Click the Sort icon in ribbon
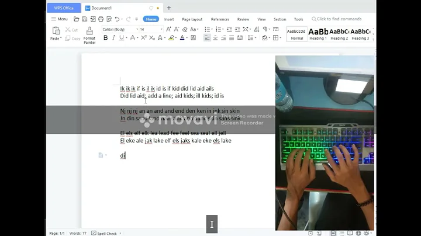 257,29
